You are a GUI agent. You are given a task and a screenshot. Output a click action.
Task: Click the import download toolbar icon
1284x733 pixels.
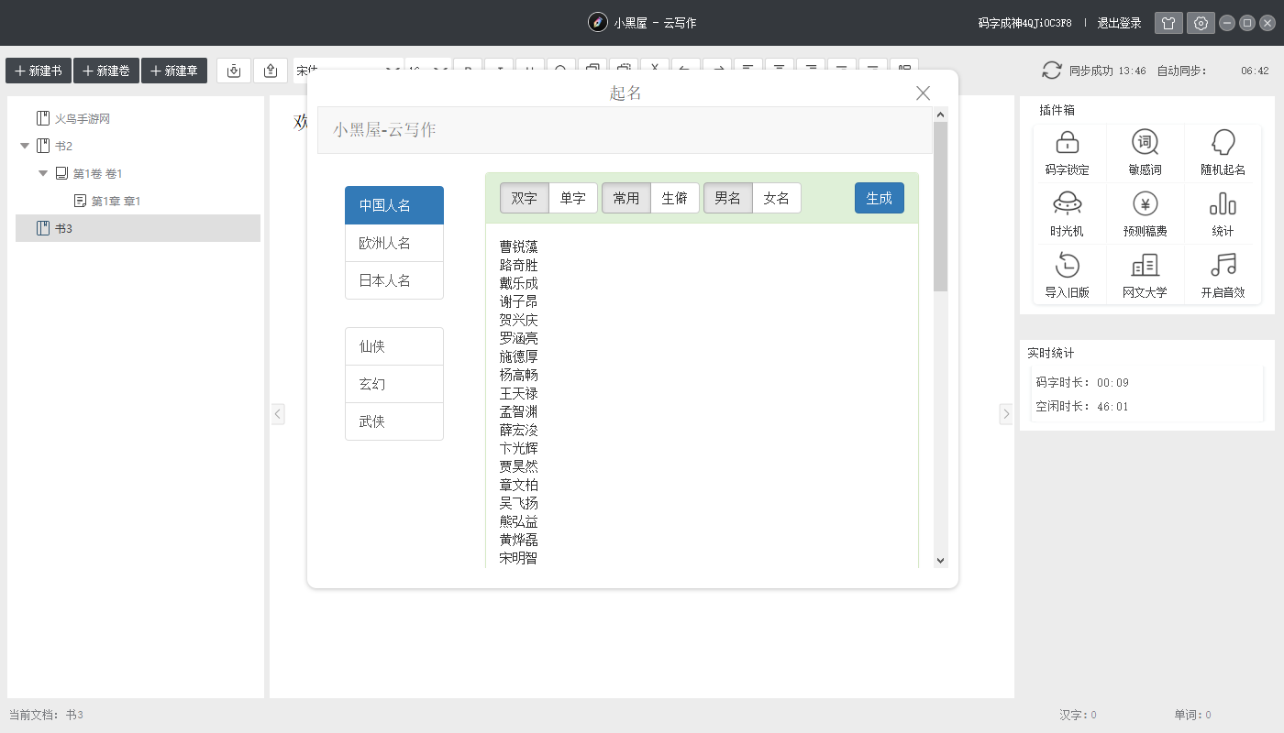(x=234, y=71)
